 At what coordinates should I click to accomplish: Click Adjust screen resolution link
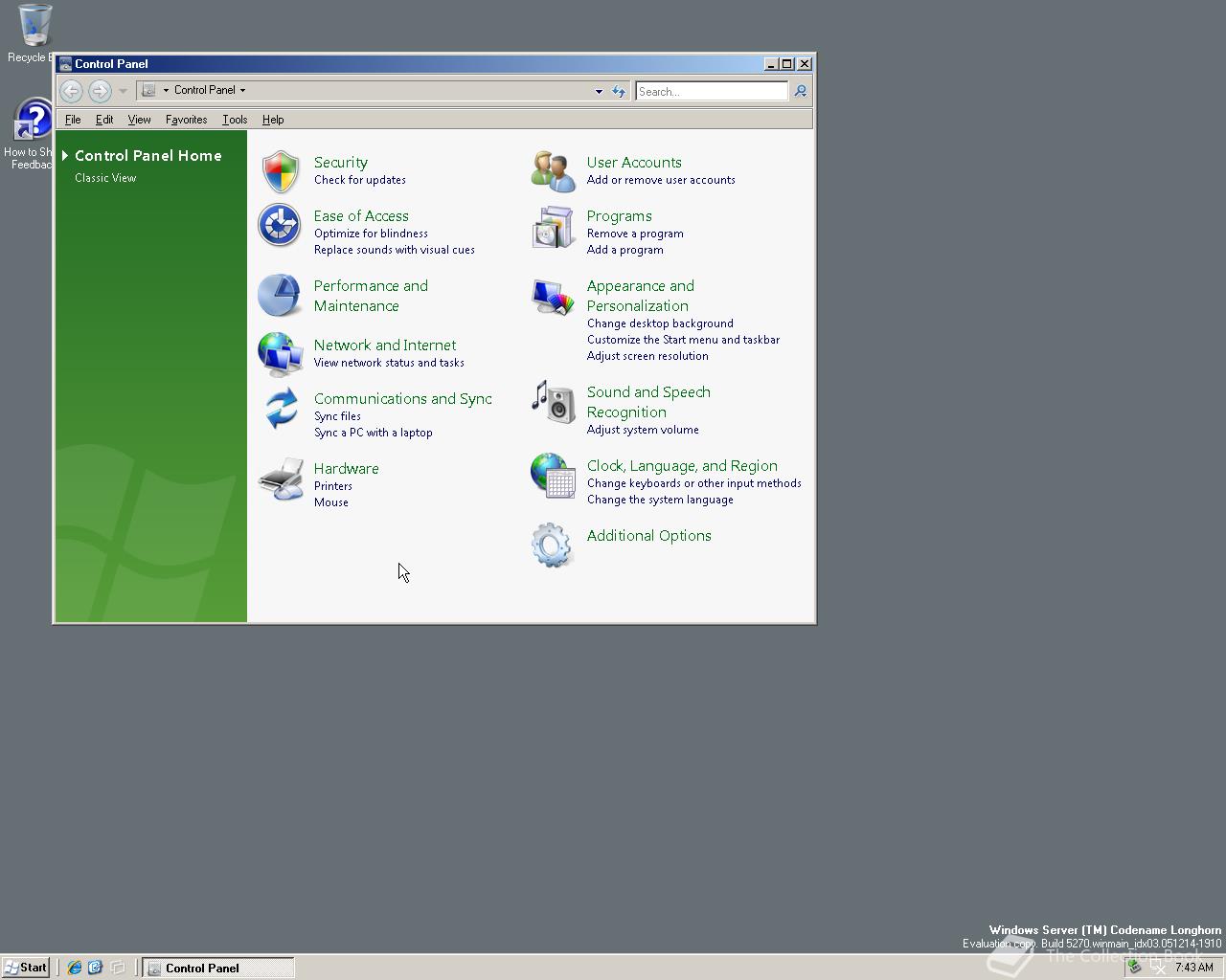(x=647, y=356)
